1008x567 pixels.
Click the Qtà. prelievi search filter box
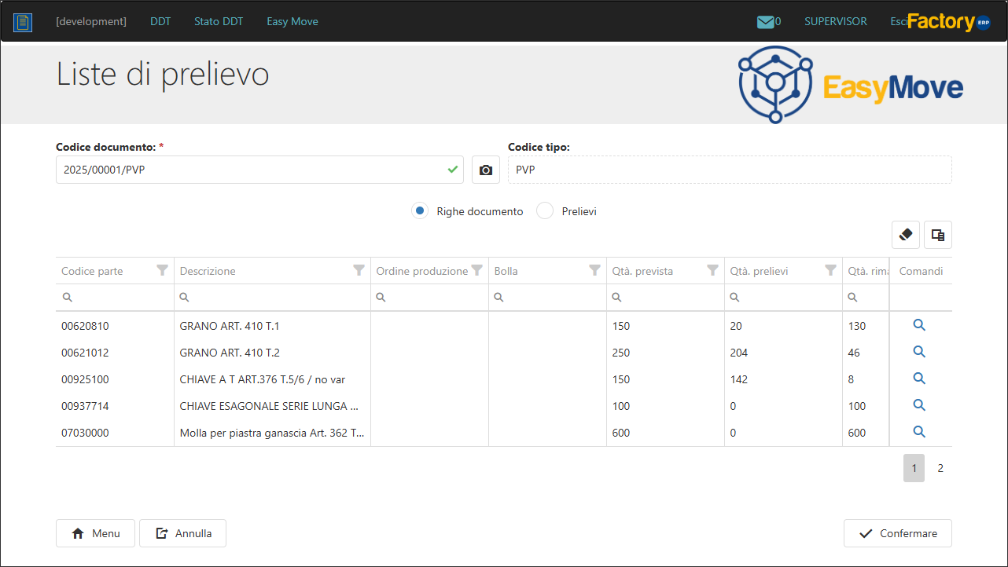(783, 298)
